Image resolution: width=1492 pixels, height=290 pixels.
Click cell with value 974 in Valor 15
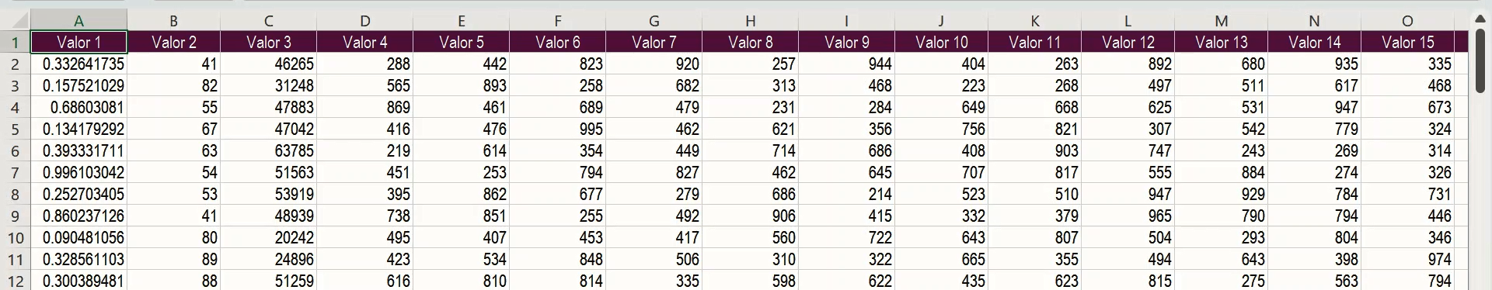1407,259
